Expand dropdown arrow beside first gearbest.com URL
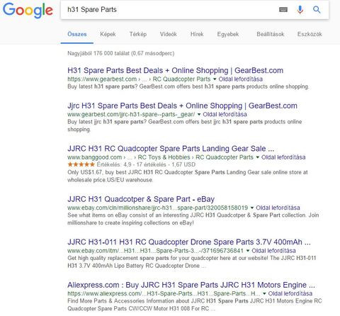 [x=215, y=79]
